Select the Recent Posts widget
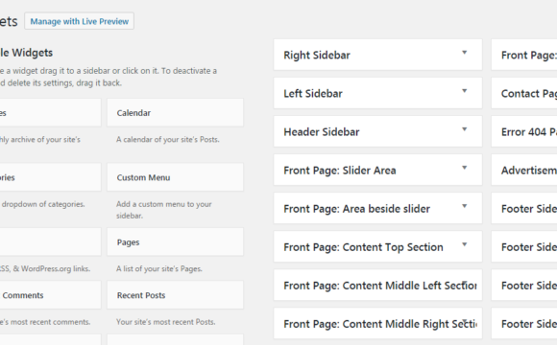 pyautogui.click(x=175, y=295)
